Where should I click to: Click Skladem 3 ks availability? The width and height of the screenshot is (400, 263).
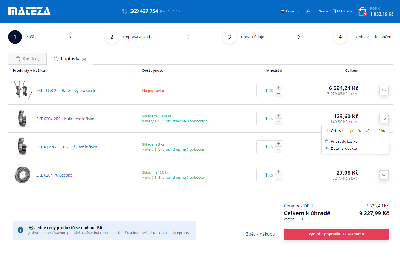pos(153,144)
